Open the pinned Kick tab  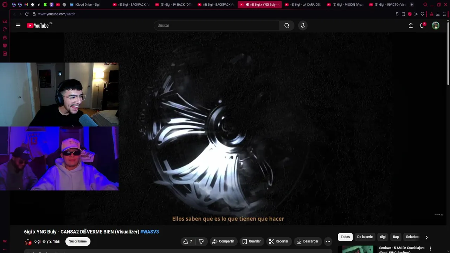[45, 5]
